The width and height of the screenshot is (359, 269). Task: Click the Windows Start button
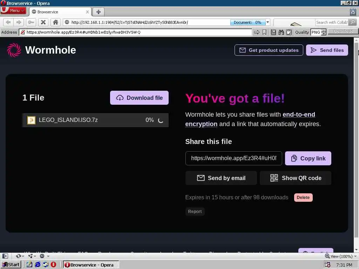coord(11,265)
